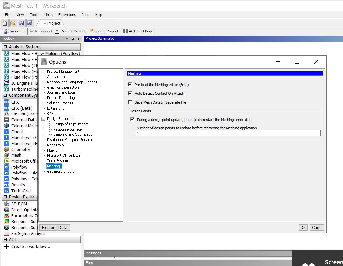This screenshot has width=343, height=266.
Task: Collapse Design Exploration in the options tree
Action: 43,118
